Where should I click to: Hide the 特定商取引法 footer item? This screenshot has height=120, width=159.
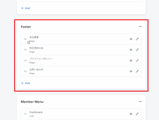[x=131, y=50]
